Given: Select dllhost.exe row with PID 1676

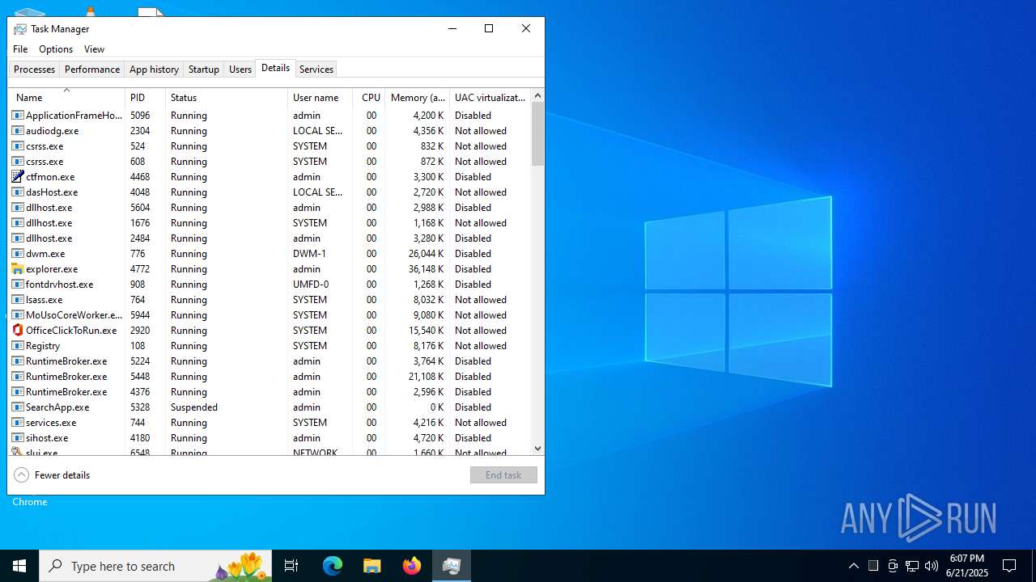Looking at the screenshot, I should point(270,222).
